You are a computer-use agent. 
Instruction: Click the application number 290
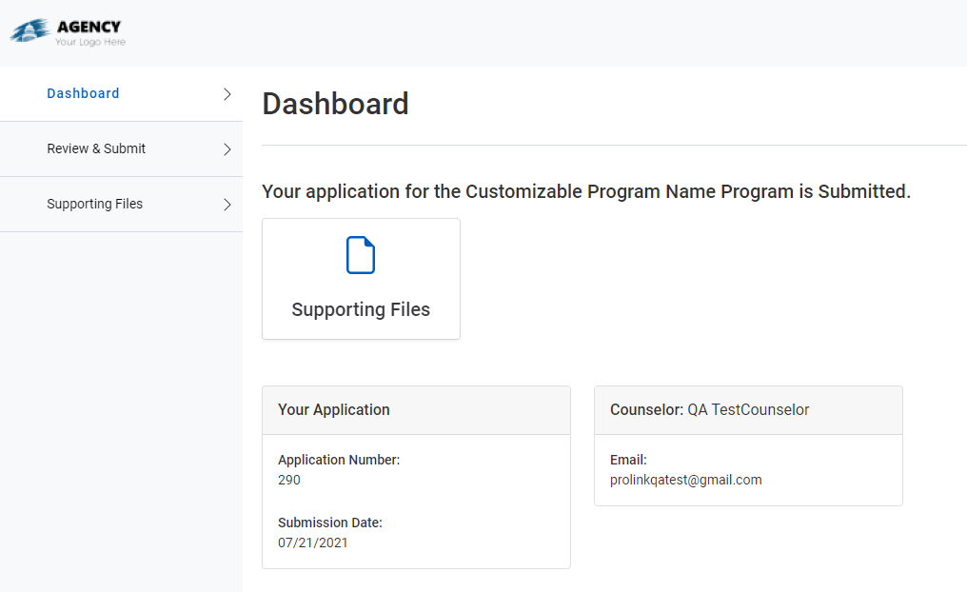tap(289, 480)
